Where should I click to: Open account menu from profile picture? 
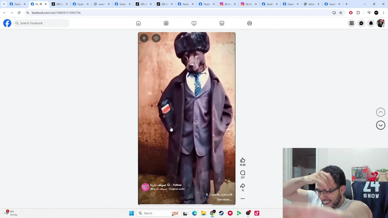[x=380, y=23]
